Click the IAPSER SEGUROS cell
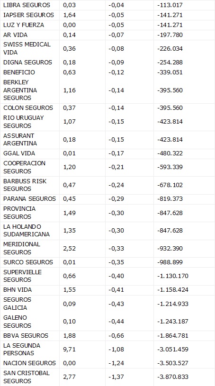Image resolution: width=215 pixels, height=386 pixels. 28,15
